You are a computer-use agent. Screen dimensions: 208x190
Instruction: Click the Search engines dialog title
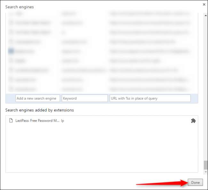20,7
